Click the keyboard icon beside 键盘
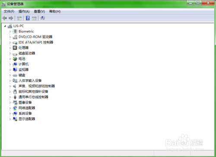 click(15, 75)
